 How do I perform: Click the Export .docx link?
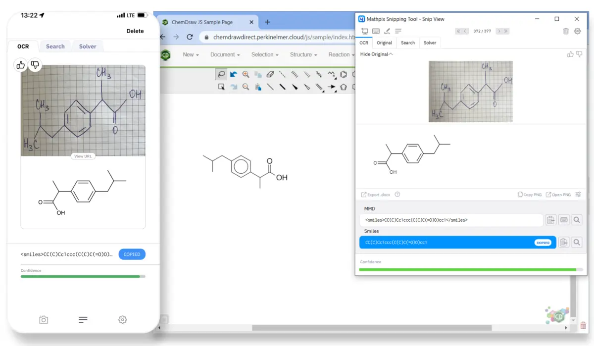point(376,195)
